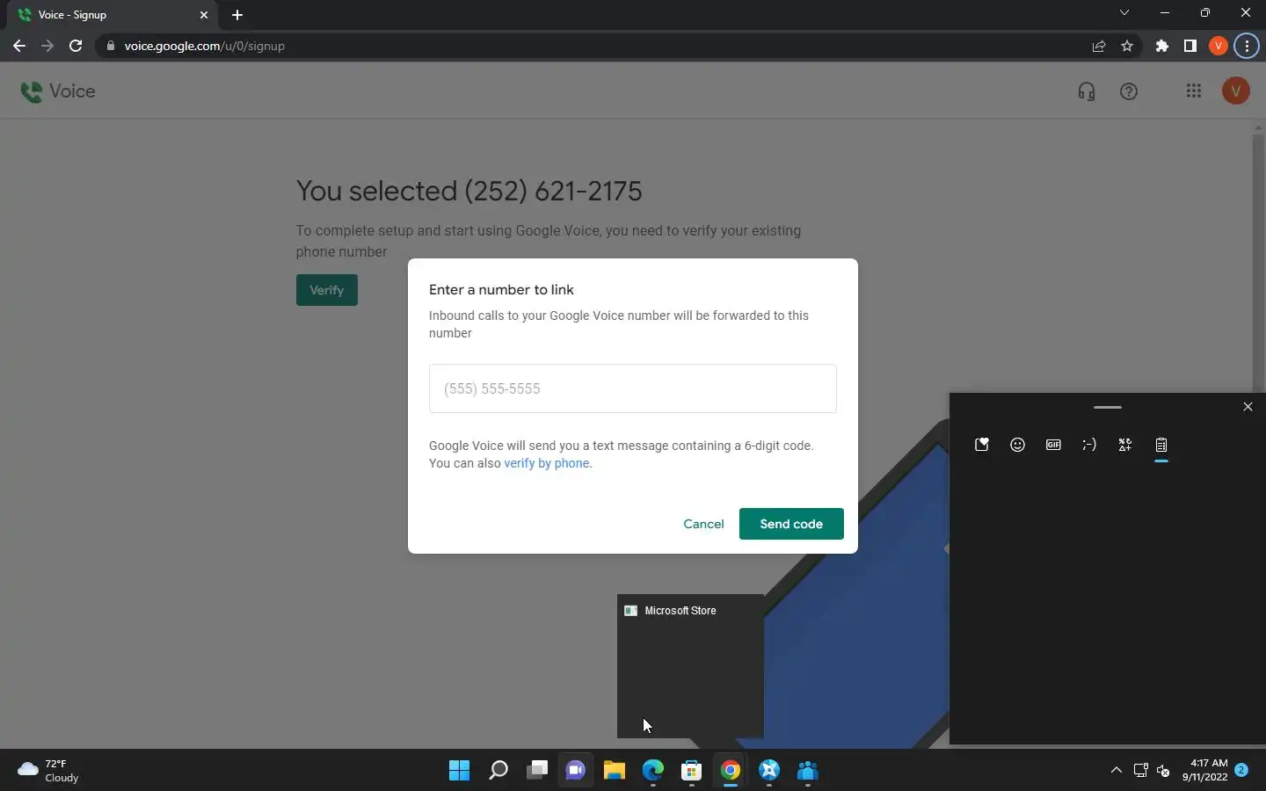Go forward with the browser forward arrow

tap(47, 46)
